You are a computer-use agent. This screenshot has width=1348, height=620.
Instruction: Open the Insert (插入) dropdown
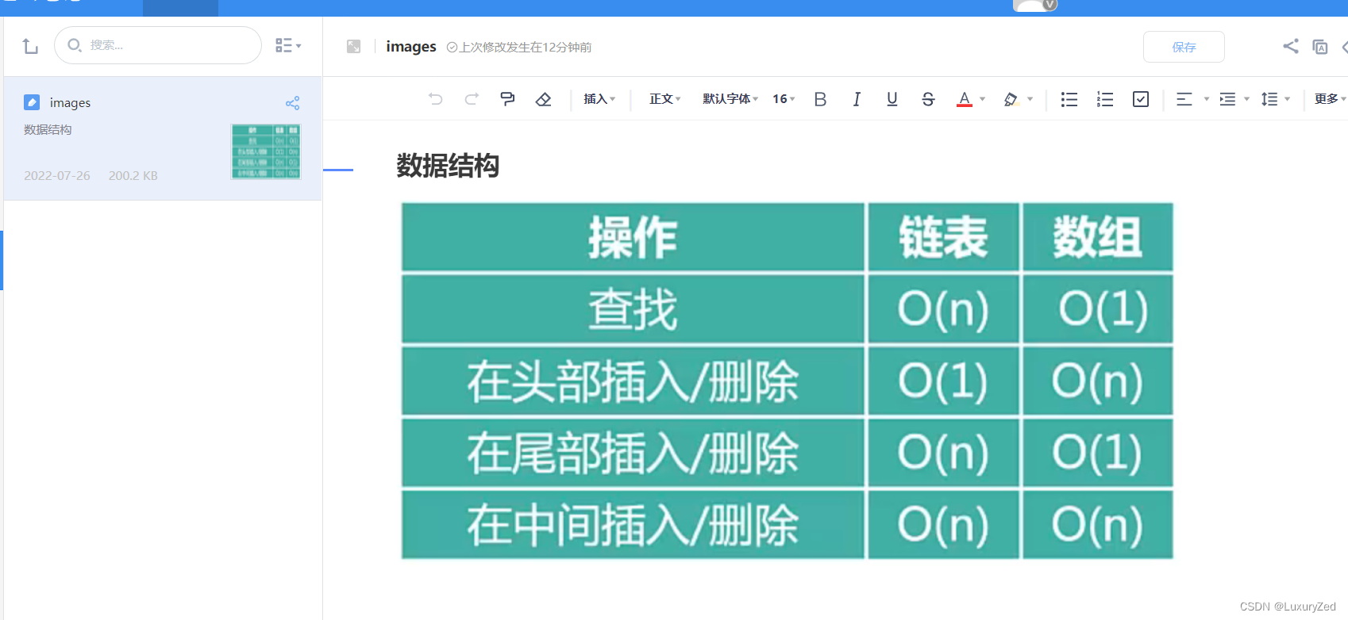click(599, 99)
